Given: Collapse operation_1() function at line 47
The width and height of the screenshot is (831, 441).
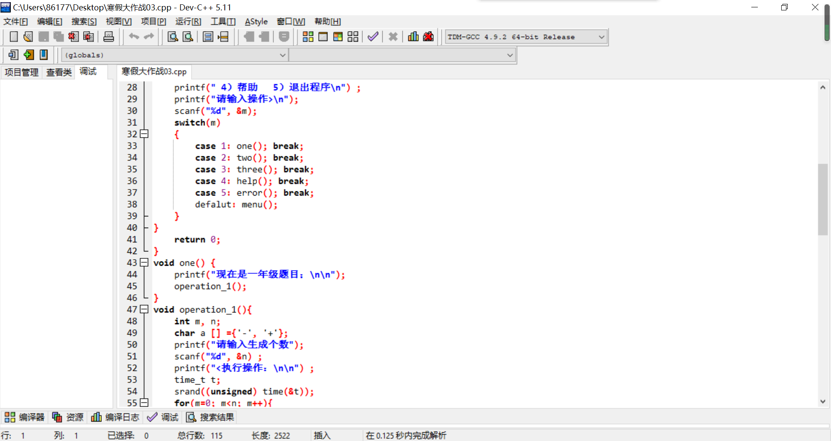Looking at the screenshot, I should (144, 309).
